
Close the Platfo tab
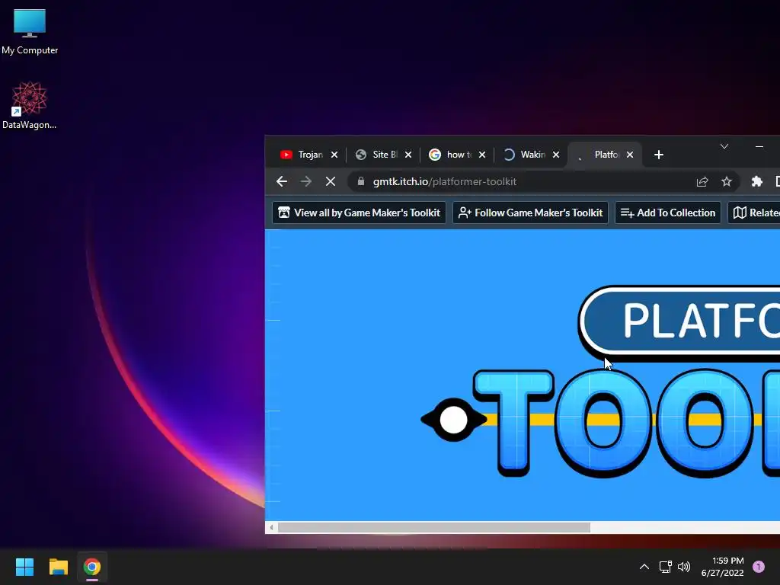pos(630,155)
